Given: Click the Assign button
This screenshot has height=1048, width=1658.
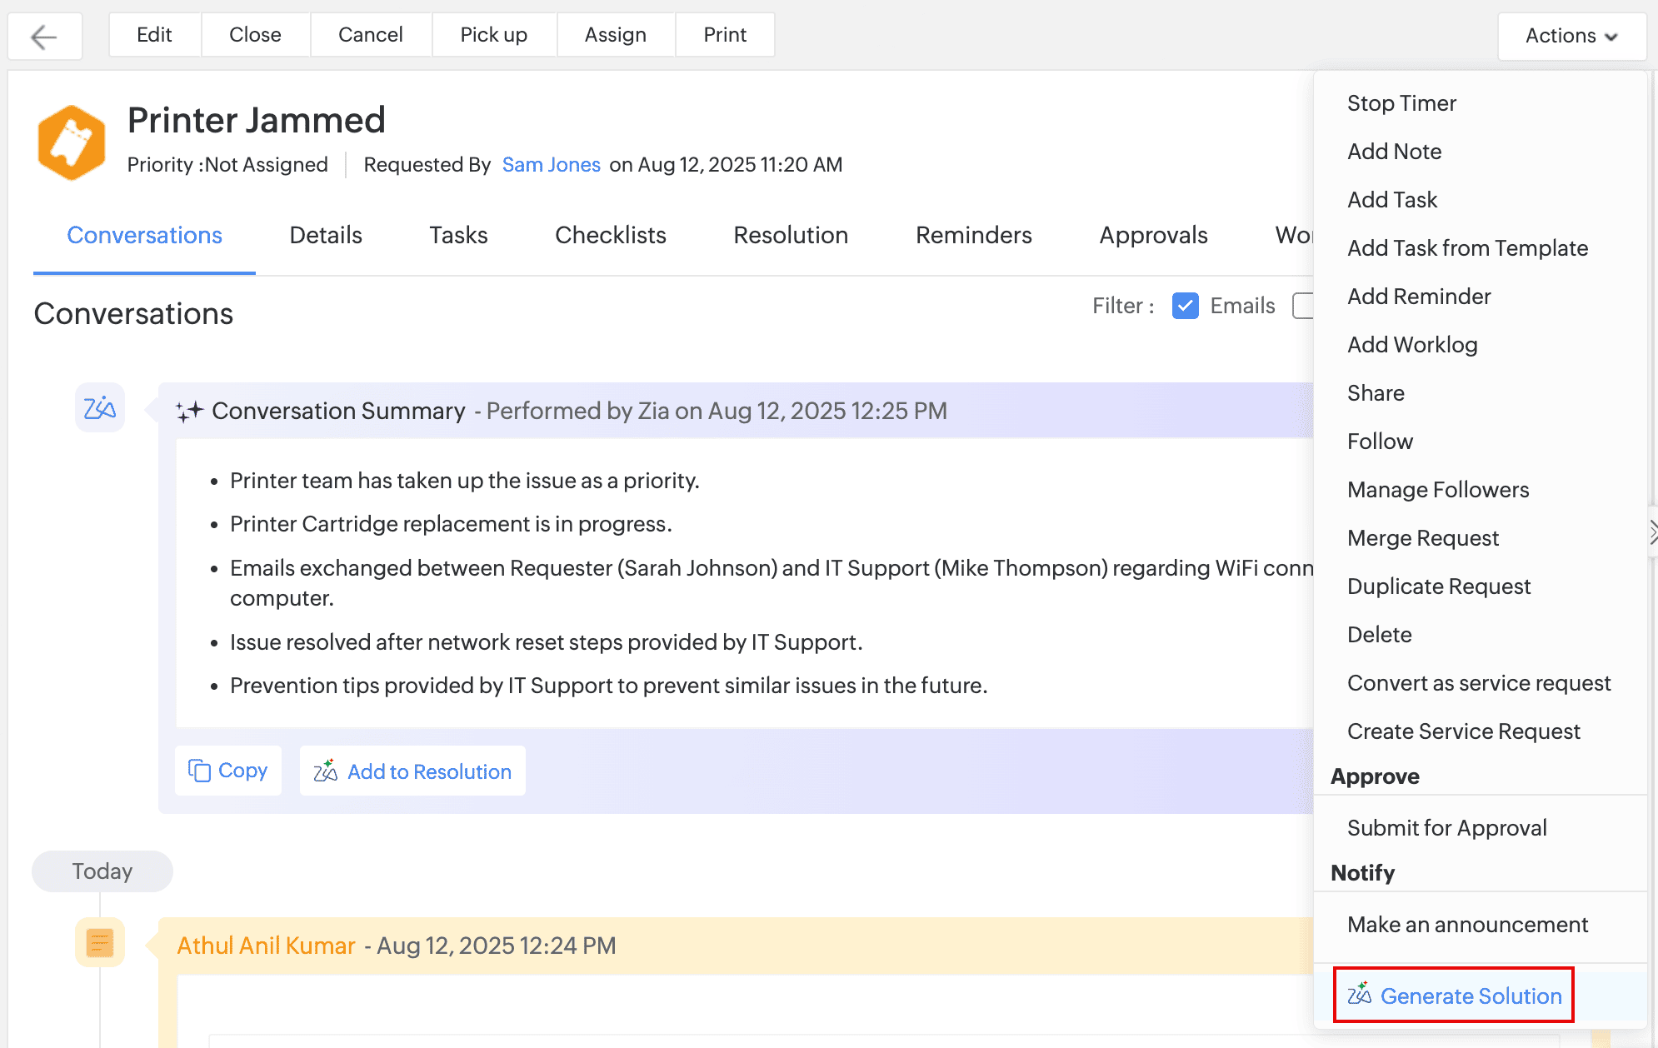Looking at the screenshot, I should click(615, 34).
